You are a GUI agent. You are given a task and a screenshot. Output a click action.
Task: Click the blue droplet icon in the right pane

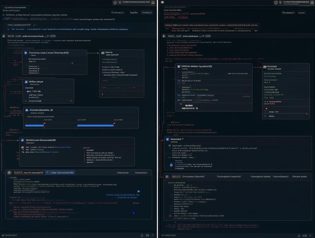click(x=171, y=165)
